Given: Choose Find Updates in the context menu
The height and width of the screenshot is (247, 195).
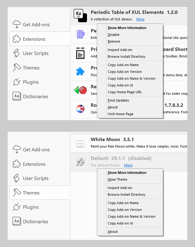Looking at the screenshot, I should pyautogui.click(x=130, y=100).
